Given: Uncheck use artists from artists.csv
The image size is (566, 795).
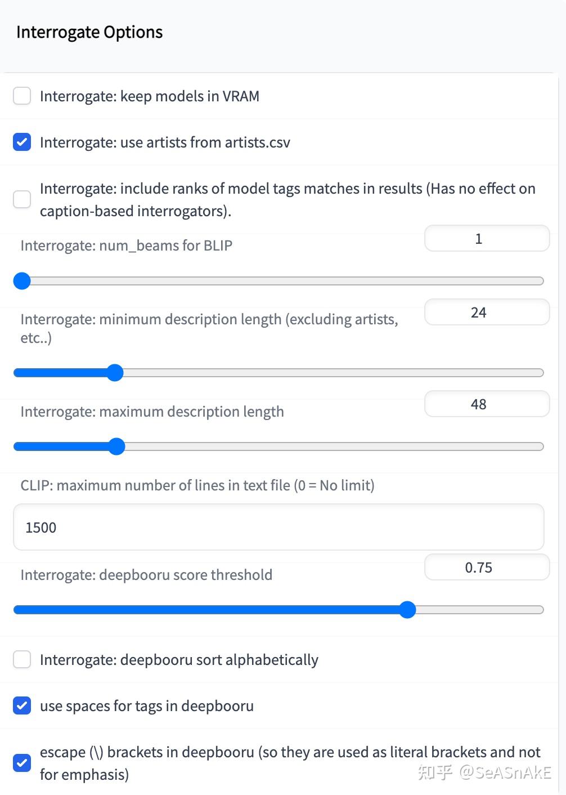Looking at the screenshot, I should coord(22,142).
